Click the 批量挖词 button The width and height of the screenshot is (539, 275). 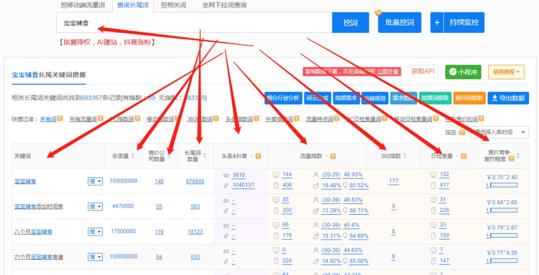[x=399, y=22]
